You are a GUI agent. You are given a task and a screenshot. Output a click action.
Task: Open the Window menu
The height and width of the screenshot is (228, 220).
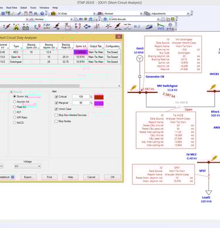[x=44, y=8]
